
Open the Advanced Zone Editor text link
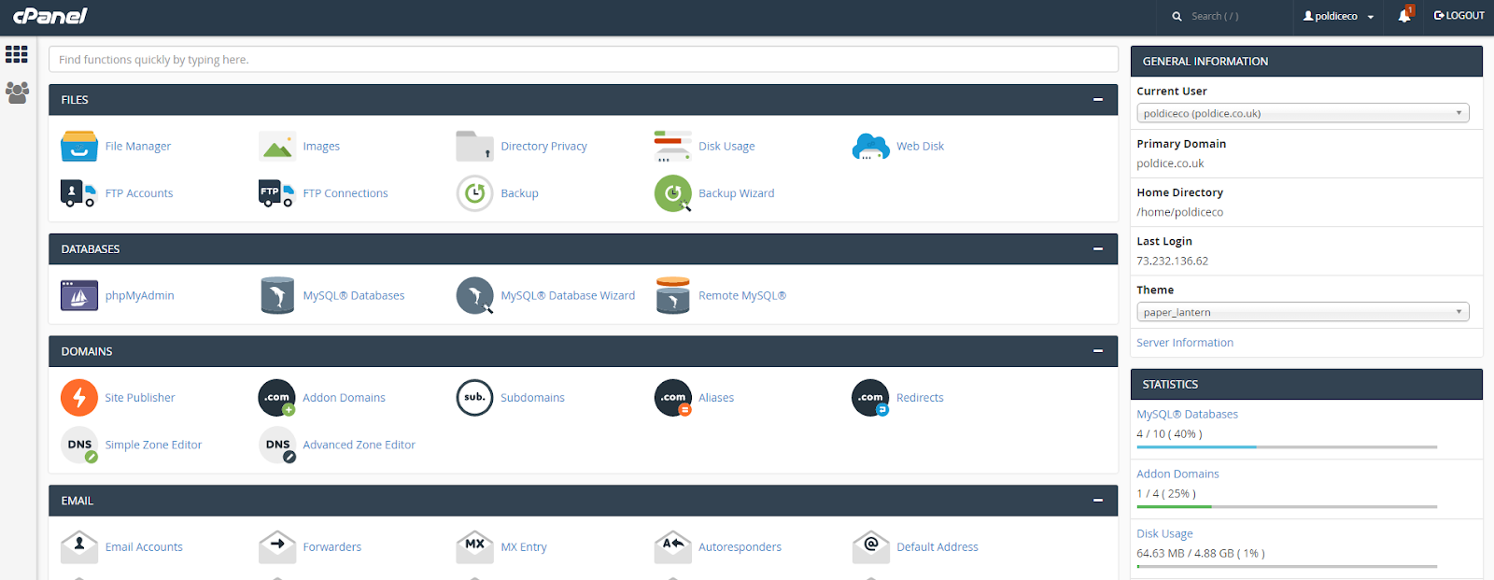coord(359,446)
